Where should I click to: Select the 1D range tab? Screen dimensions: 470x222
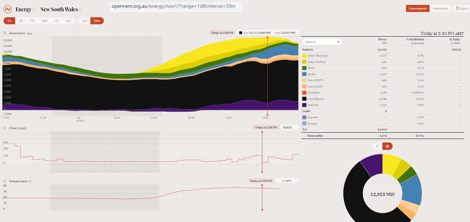[9, 21]
